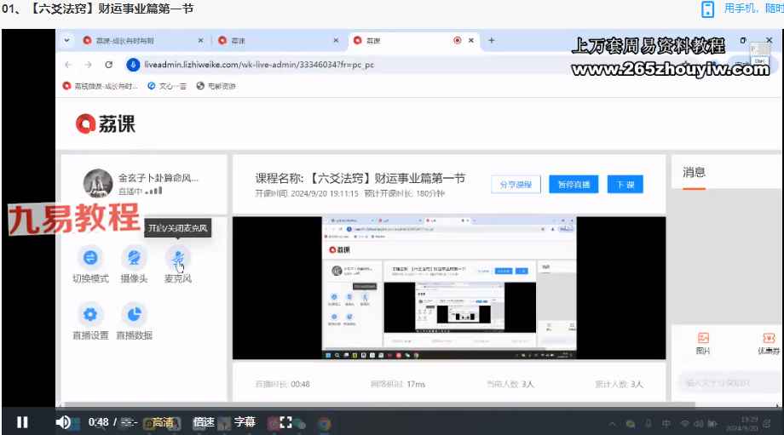Viewport: 784px width, 435px height.
Task: Mute the video player volume
Action: coord(63,421)
